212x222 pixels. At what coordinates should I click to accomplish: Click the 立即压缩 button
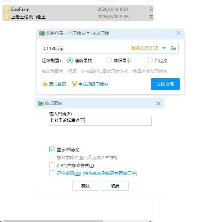tap(165, 84)
